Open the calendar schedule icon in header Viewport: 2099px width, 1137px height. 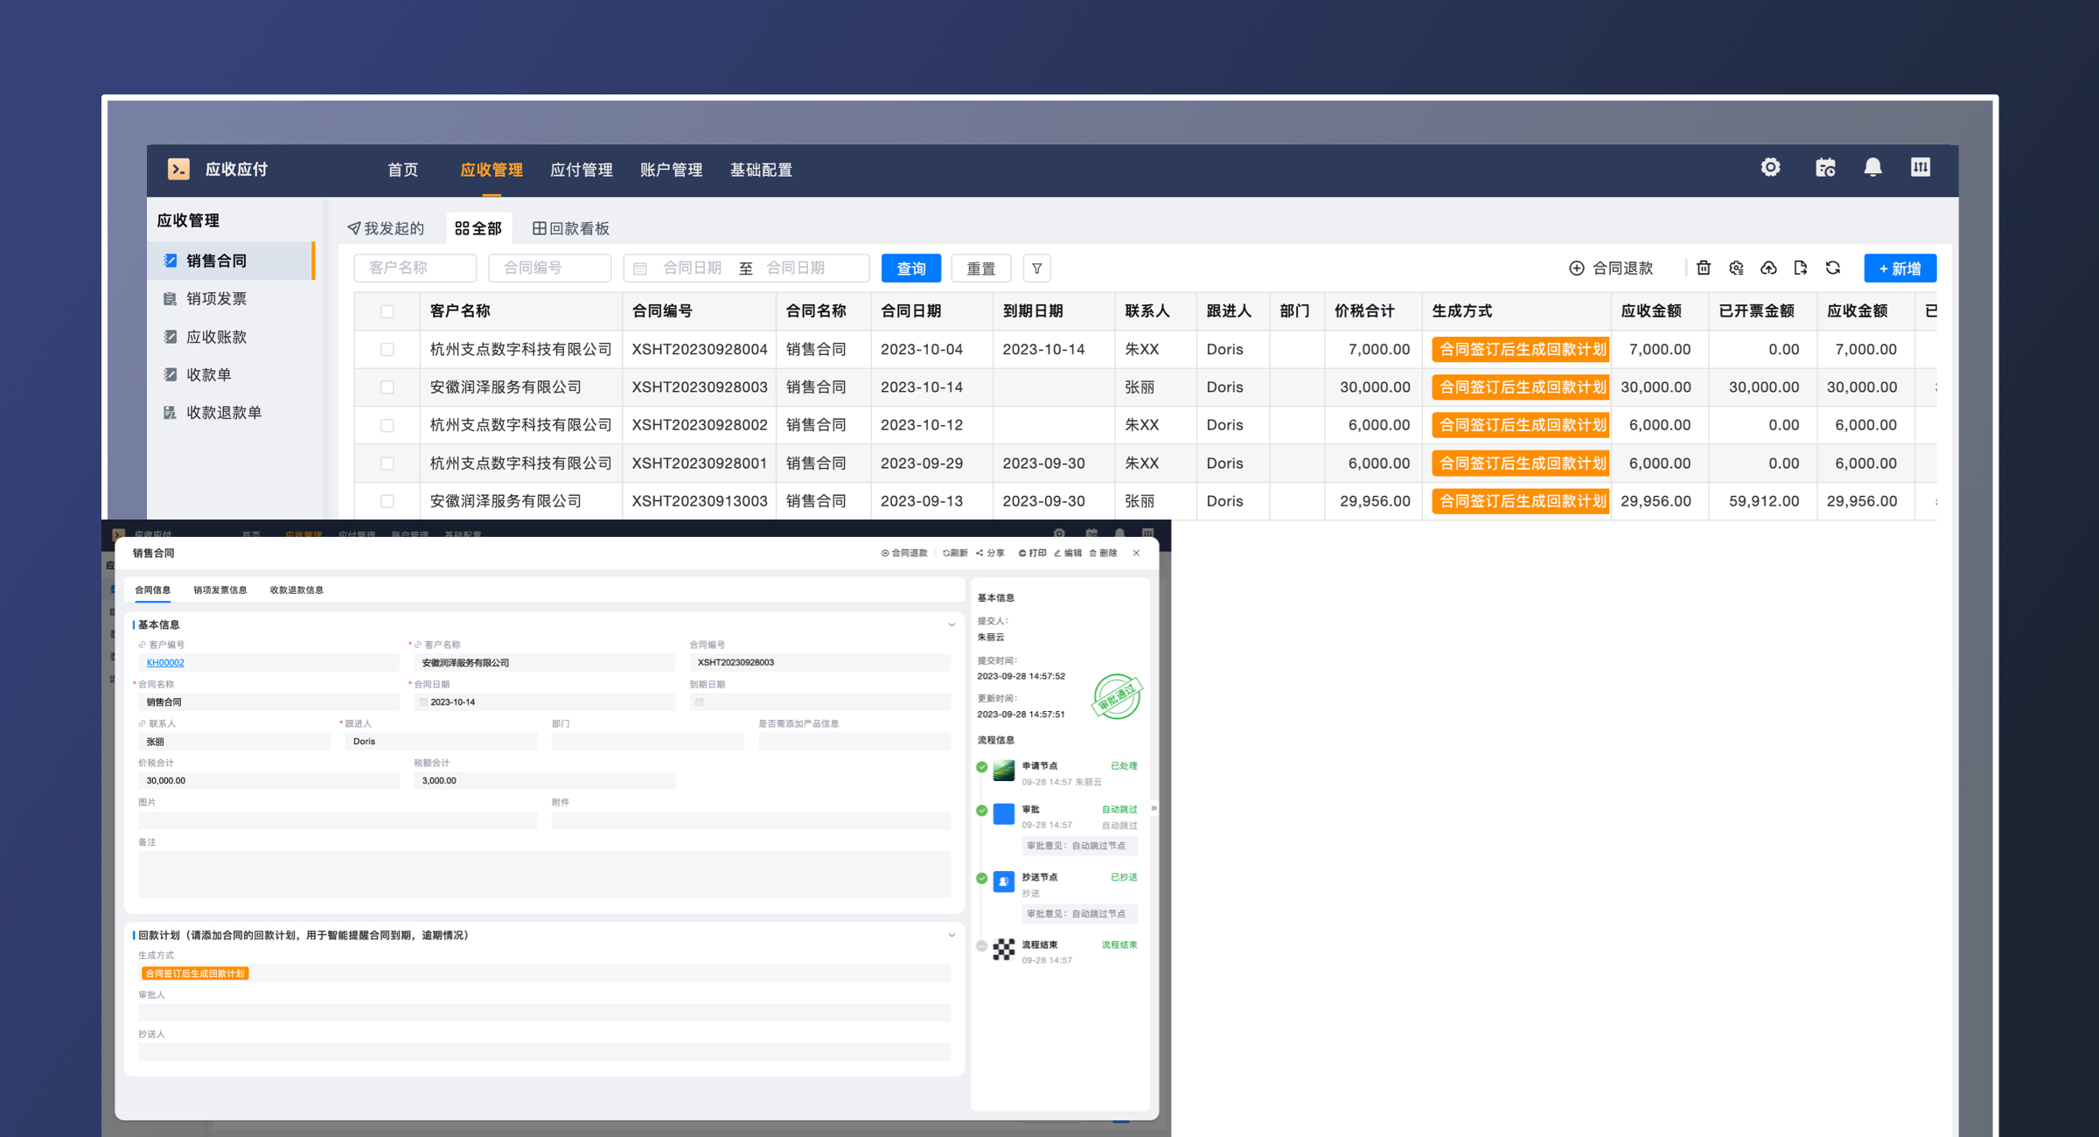click(x=1825, y=167)
